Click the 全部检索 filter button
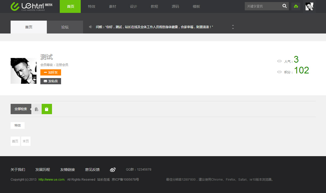The height and width of the screenshot is (193, 326). point(21,109)
